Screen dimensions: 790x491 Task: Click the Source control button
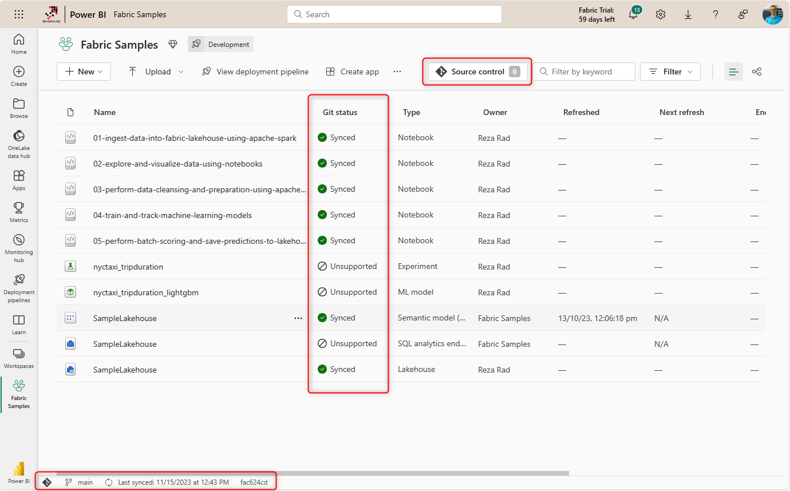pos(477,72)
